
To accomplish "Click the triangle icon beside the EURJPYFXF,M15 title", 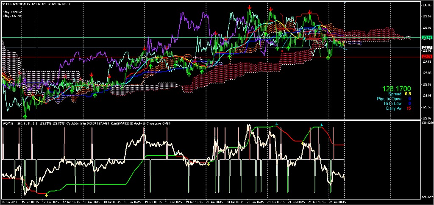I will tap(4, 4).
